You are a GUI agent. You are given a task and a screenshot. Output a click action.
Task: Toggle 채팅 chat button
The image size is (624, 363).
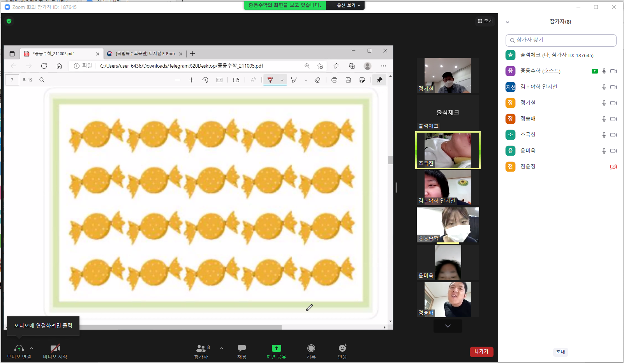tap(242, 351)
